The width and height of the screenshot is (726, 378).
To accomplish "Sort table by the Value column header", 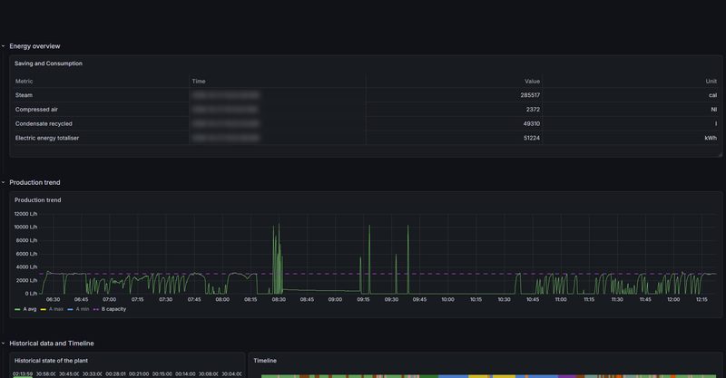I will 532,81.
